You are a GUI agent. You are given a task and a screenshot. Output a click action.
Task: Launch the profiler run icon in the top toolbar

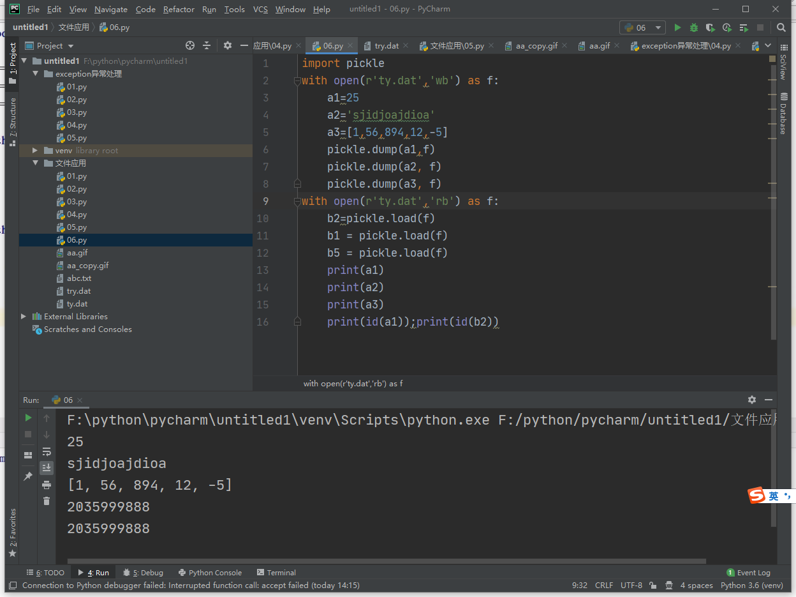[x=727, y=27]
